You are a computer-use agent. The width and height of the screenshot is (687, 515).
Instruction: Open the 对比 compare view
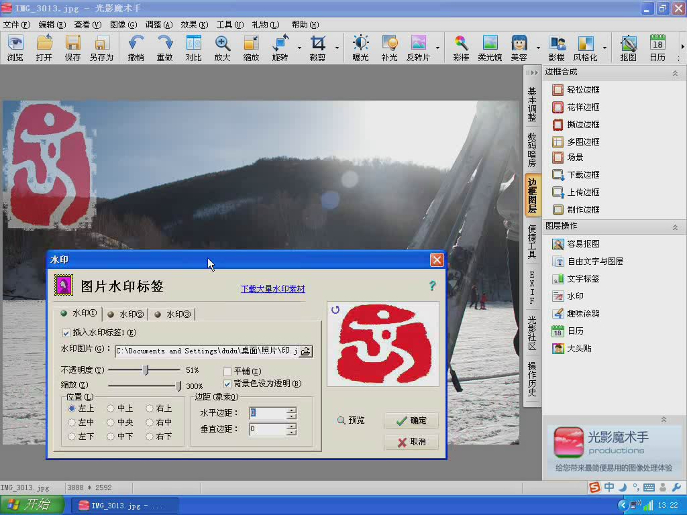[194, 48]
